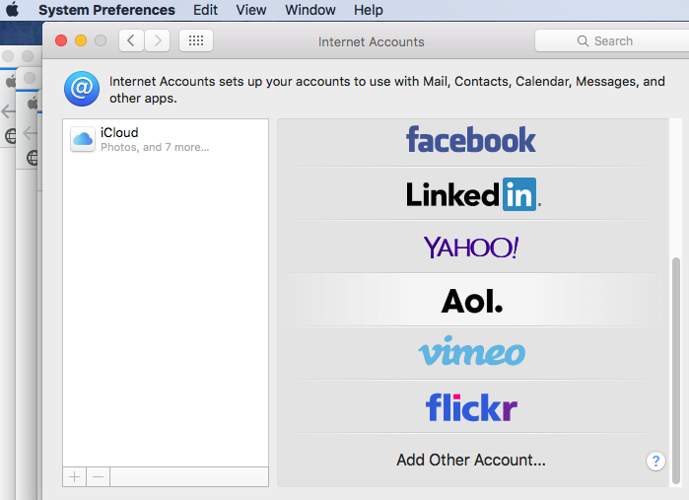Open the Apple menu
Screen dimensions: 689x500
[x=12, y=9]
